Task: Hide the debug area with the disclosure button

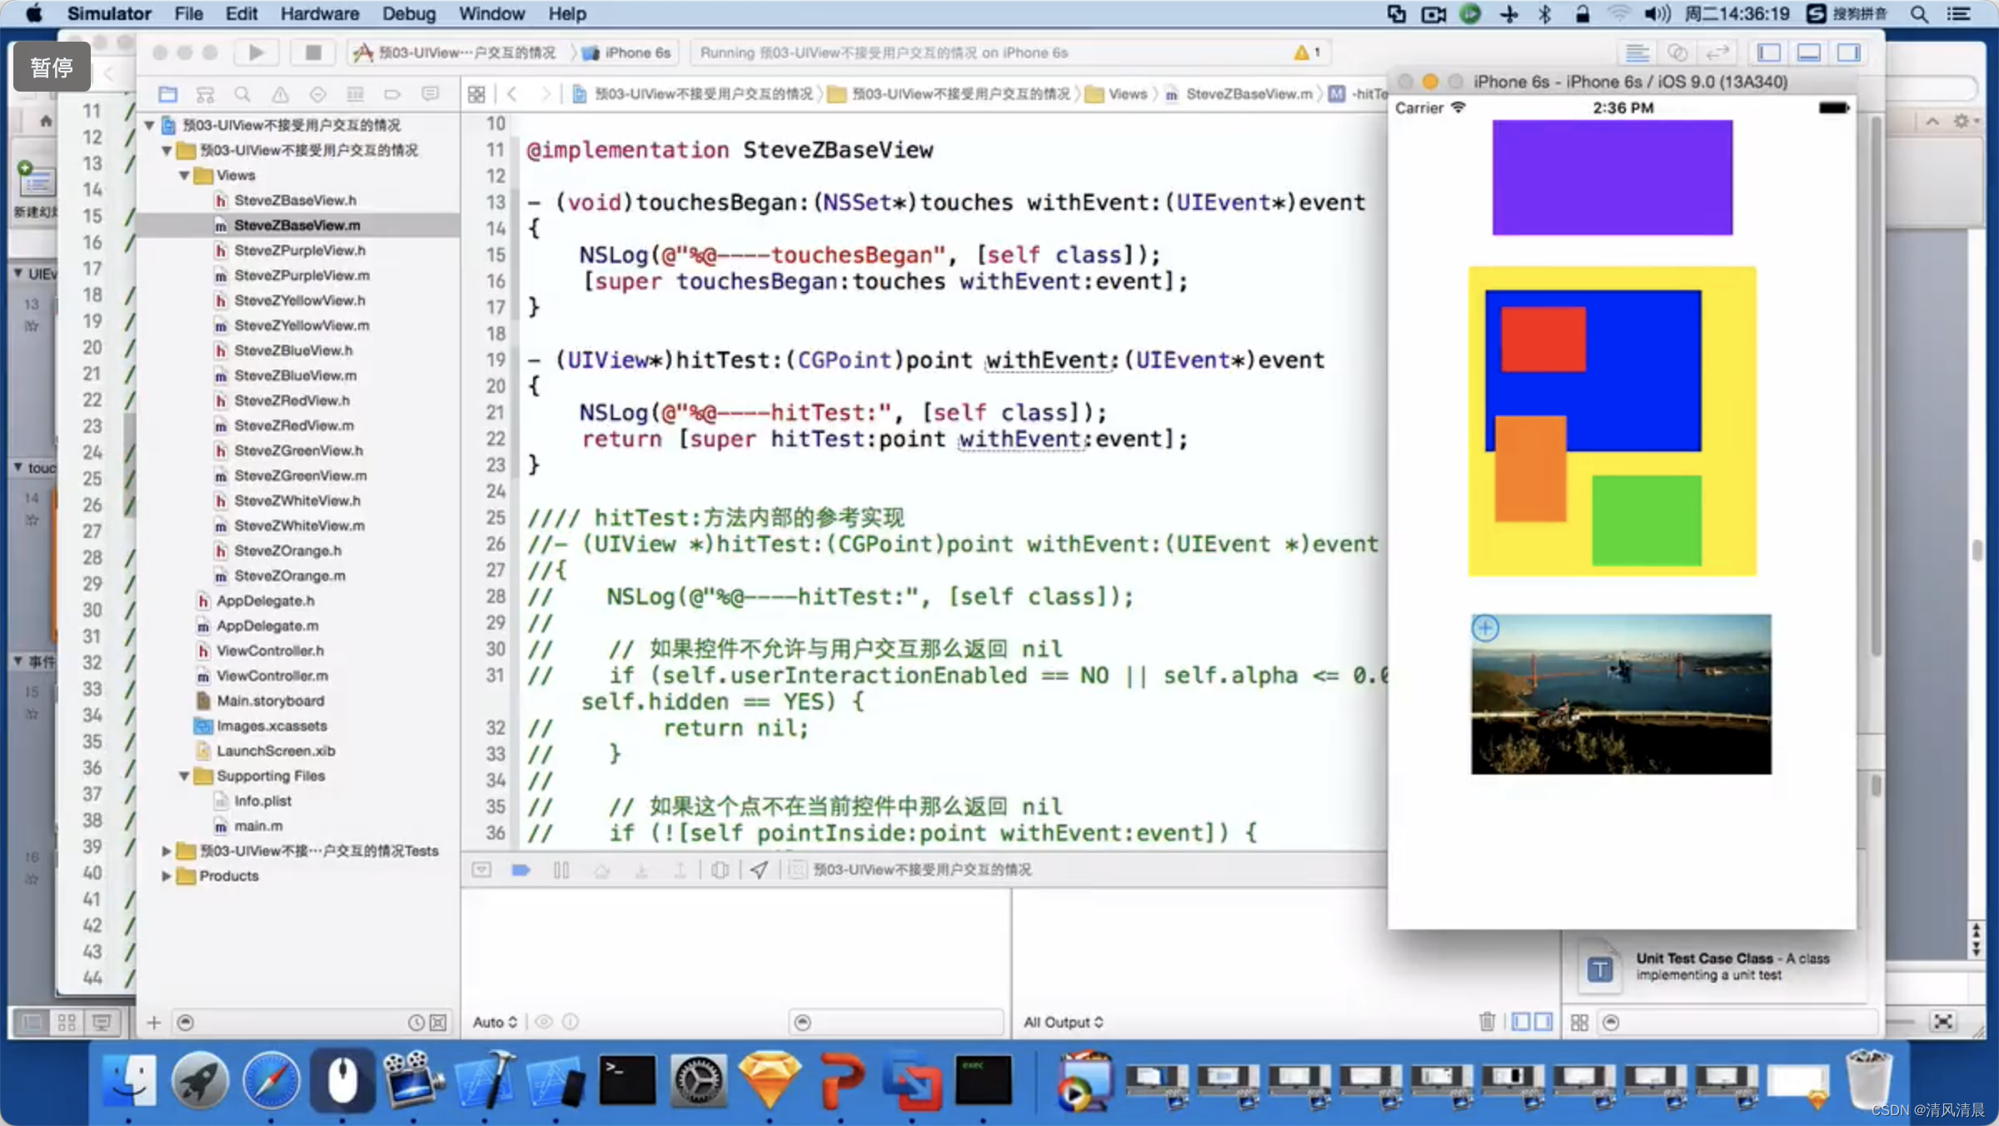Action: pos(481,869)
